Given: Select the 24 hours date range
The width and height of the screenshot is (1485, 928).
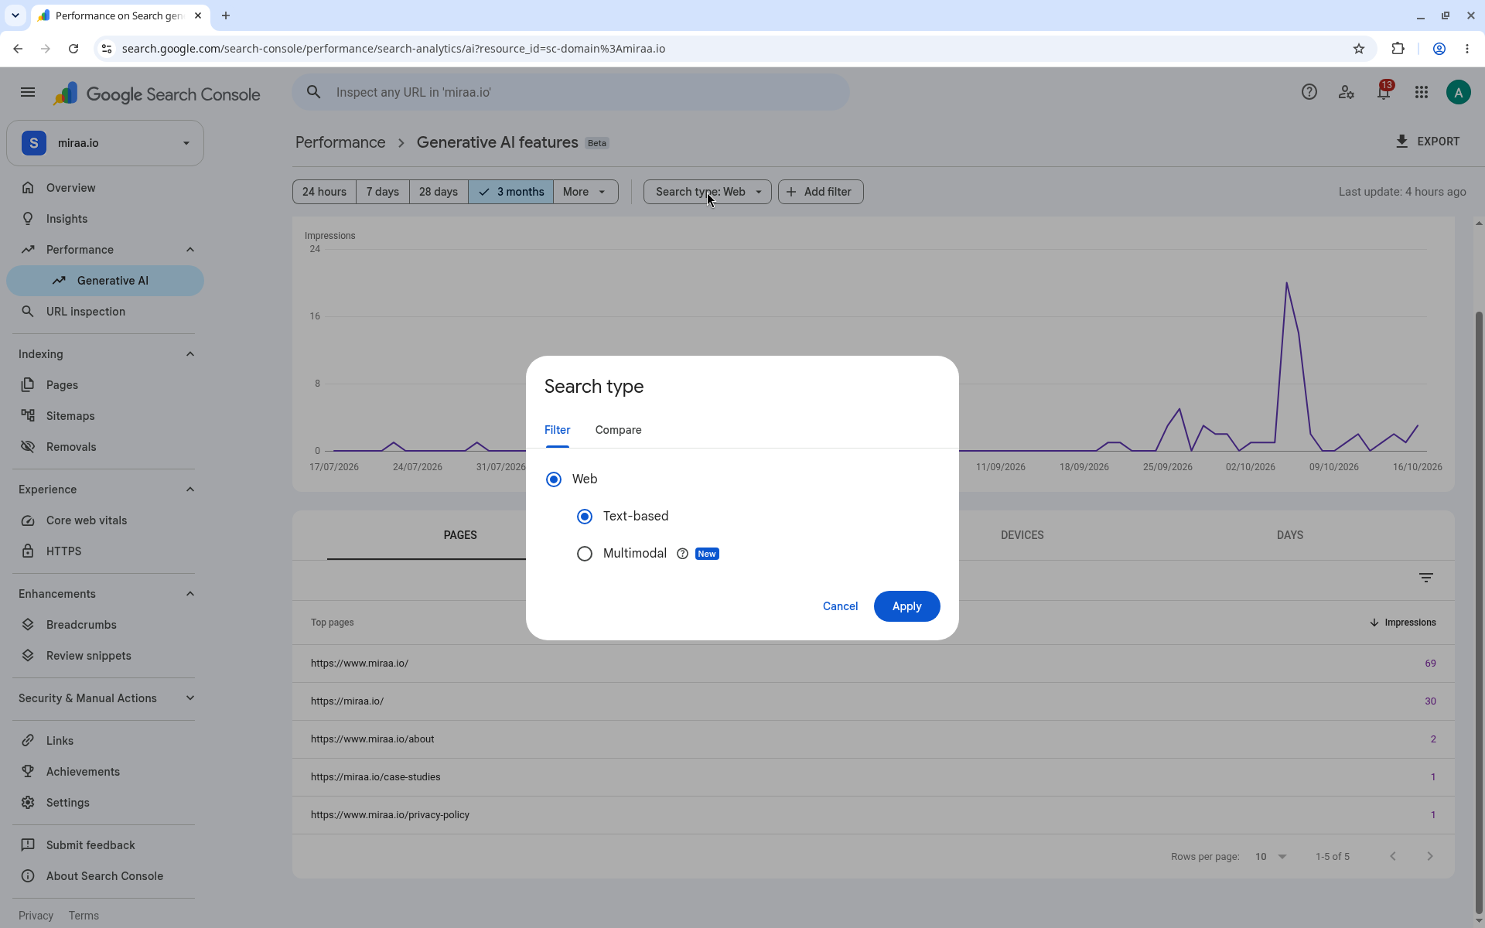Looking at the screenshot, I should point(324,192).
